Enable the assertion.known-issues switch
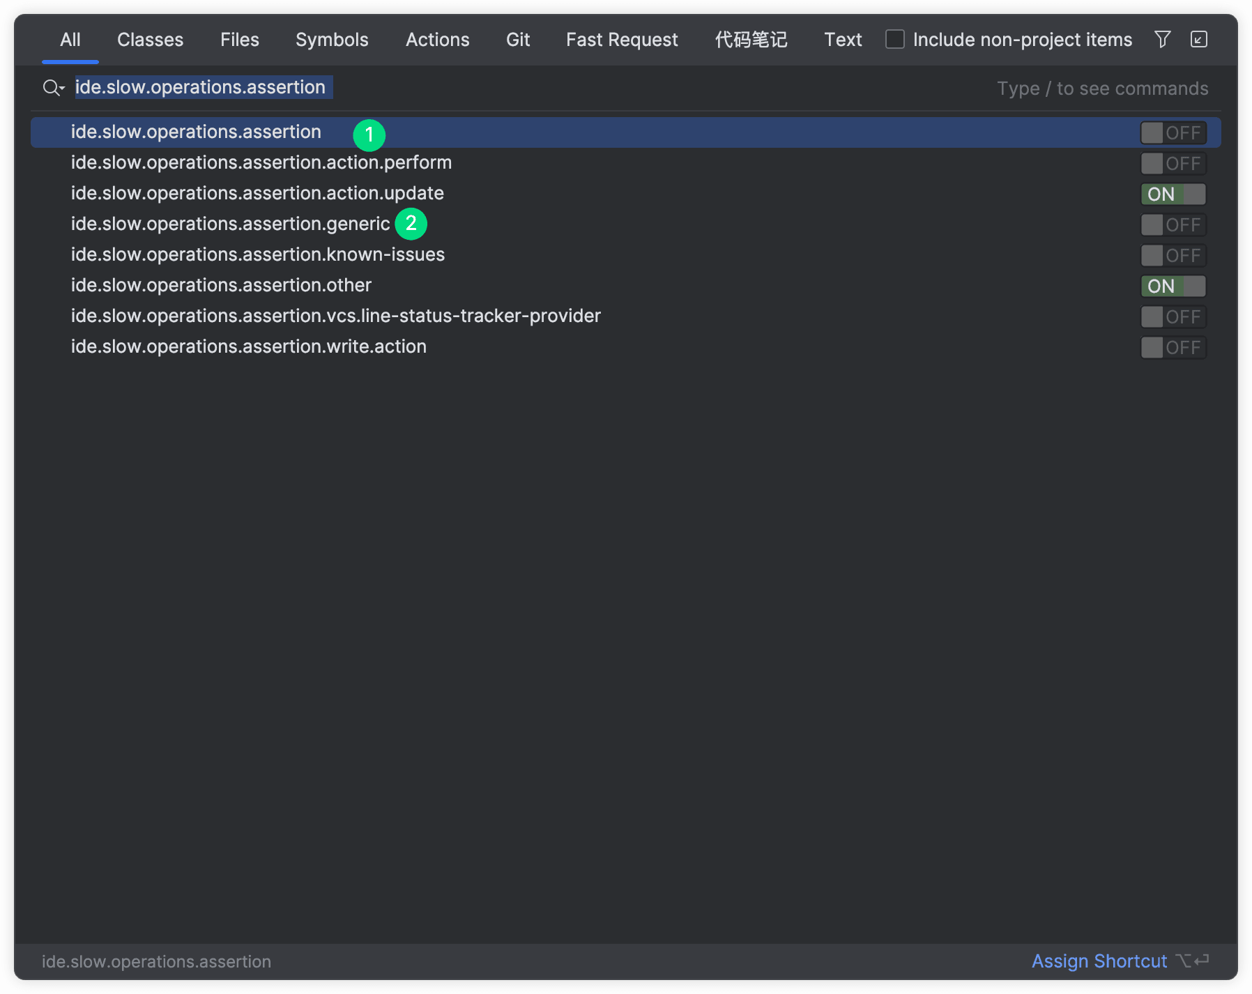The height and width of the screenshot is (994, 1252). point(1173,255)
